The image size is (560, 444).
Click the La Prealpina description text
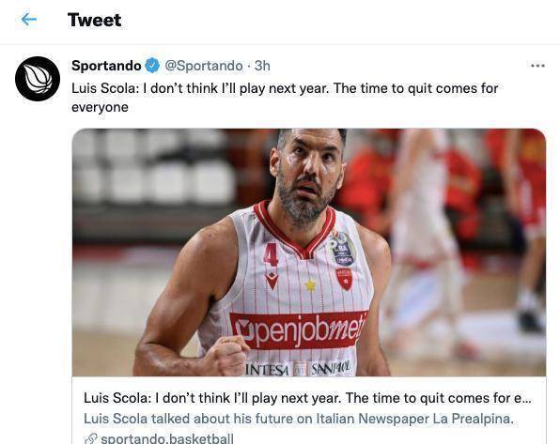(x=299, y=419)
